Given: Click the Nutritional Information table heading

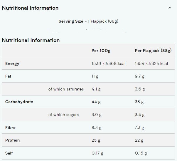Looking at the screenshot, I should (31, 40).
